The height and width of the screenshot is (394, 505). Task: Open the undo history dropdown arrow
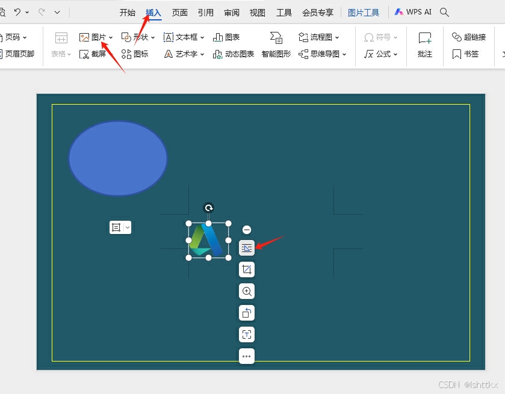coord(27,13)
